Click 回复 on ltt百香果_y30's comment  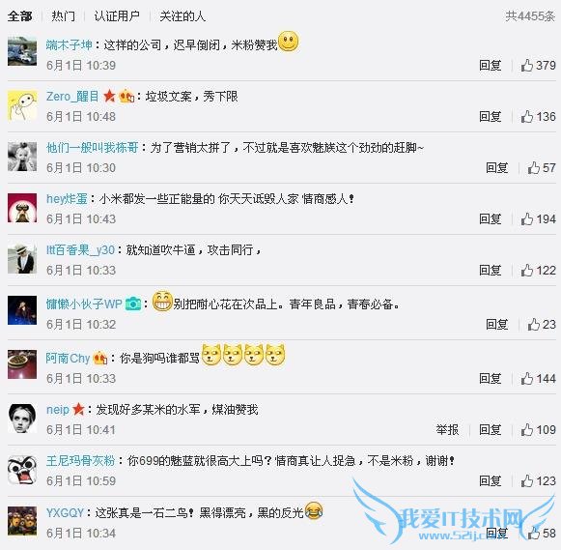(491, 270)
